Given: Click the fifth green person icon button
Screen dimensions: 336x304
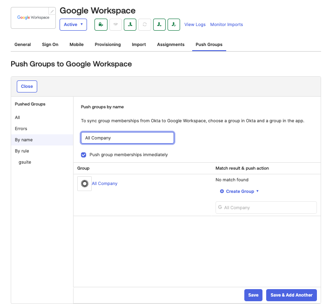Looking at the screenshot, I should click(160, 25).
